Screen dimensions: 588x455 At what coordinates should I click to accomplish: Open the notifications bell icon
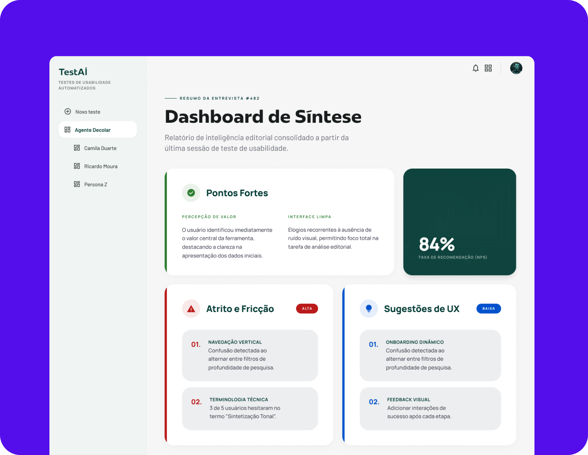tap(476, 68)
